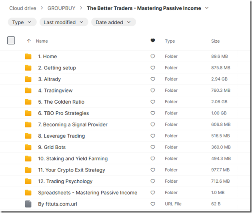Screen dimensions: 252x213
Task: Sort by the Size column header
Action: pyautogui.click(x=215, y=41)
